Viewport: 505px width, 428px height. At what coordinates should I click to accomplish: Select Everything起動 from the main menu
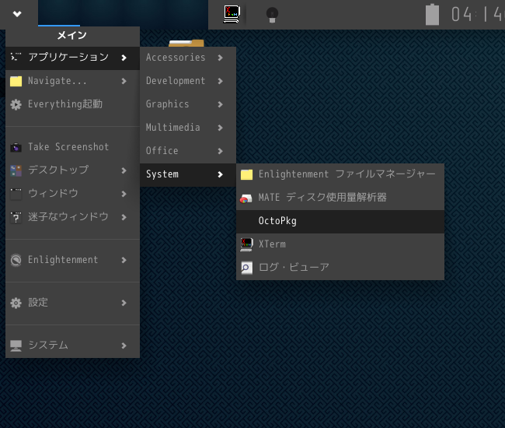coord(72,104)
